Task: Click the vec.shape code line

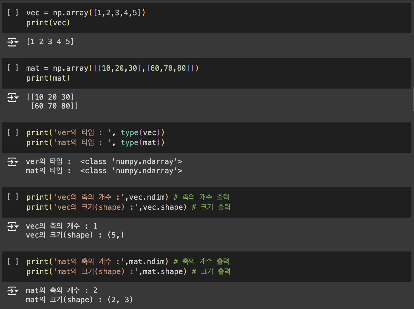Action: pos(128,207)
